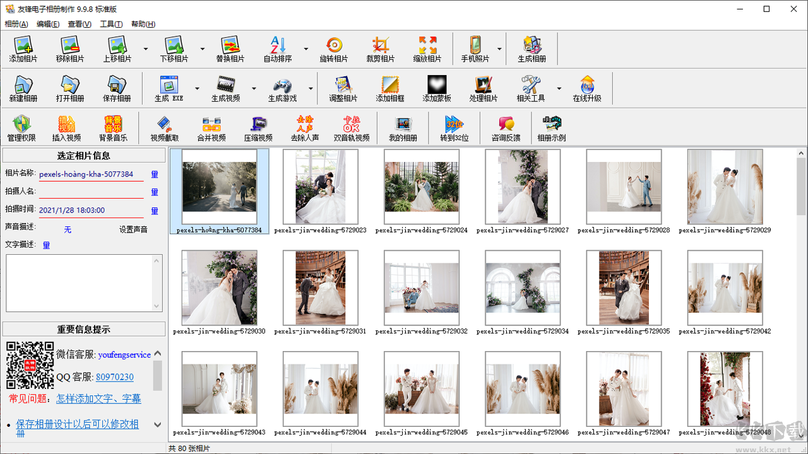Screen dimensions: 808x454
Task: Open the 合并视频 merge video tool
Action: click(x=211, y=128)
